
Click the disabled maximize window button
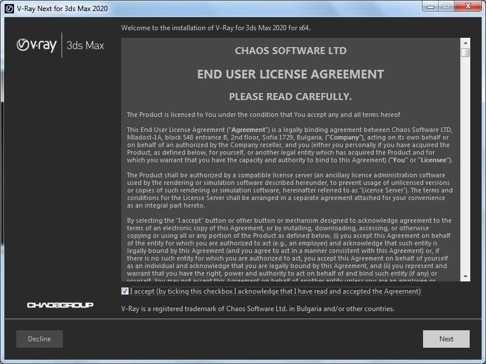coord(446,6)
